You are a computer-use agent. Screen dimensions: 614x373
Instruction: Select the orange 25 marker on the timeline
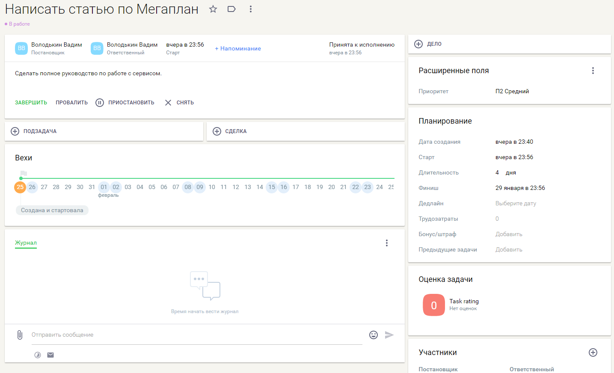point(20,187)
